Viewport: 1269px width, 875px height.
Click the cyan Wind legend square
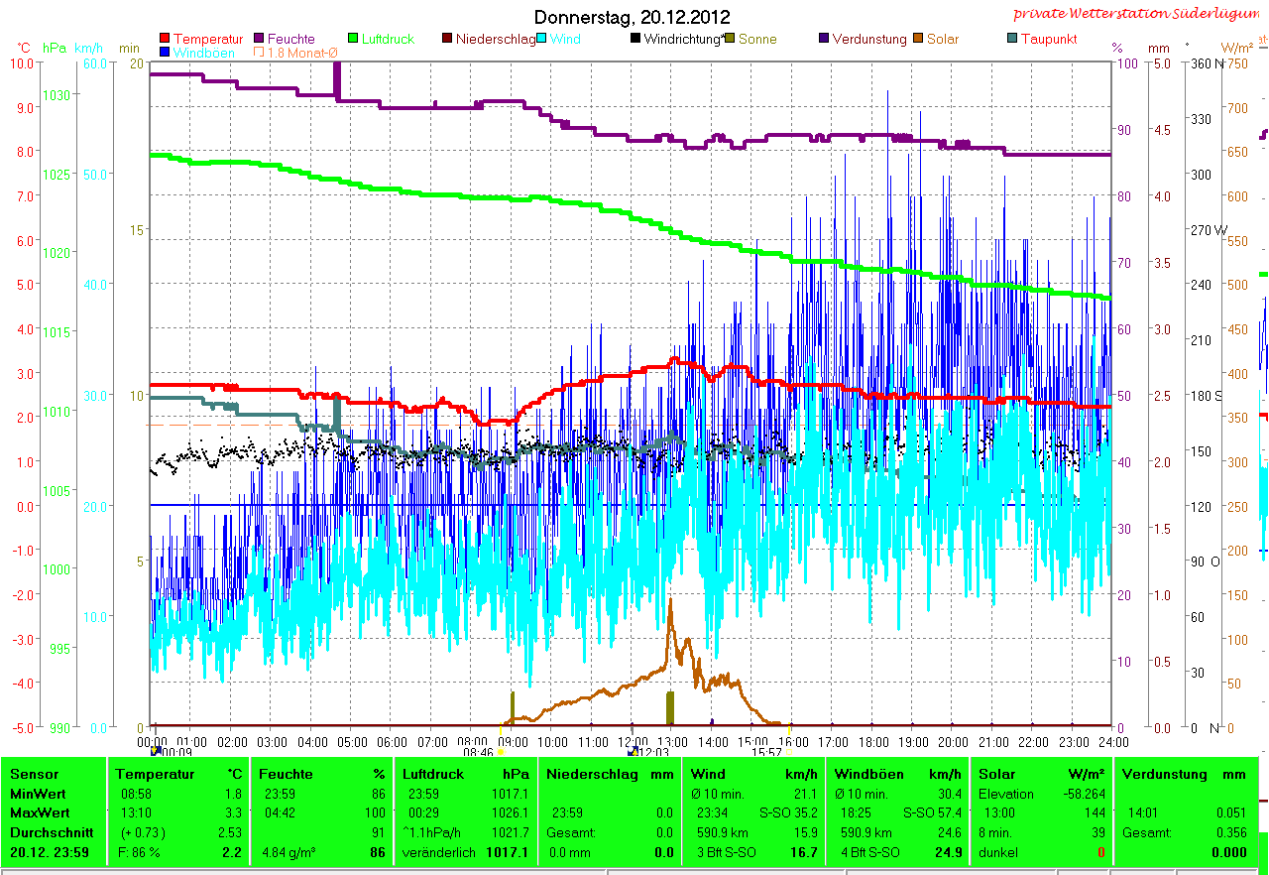541,40
